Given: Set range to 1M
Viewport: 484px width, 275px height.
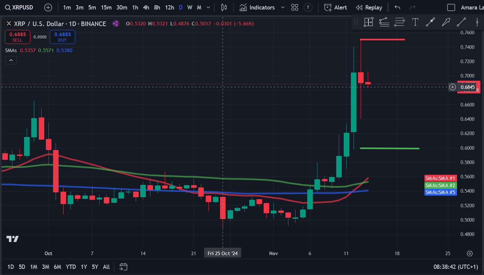Looking at the screenshot, I should click(34, 267).
